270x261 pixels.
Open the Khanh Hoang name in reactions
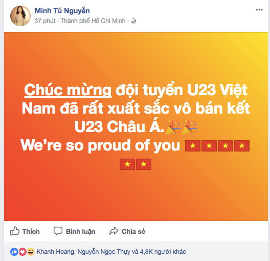click(x=56, y=252)
